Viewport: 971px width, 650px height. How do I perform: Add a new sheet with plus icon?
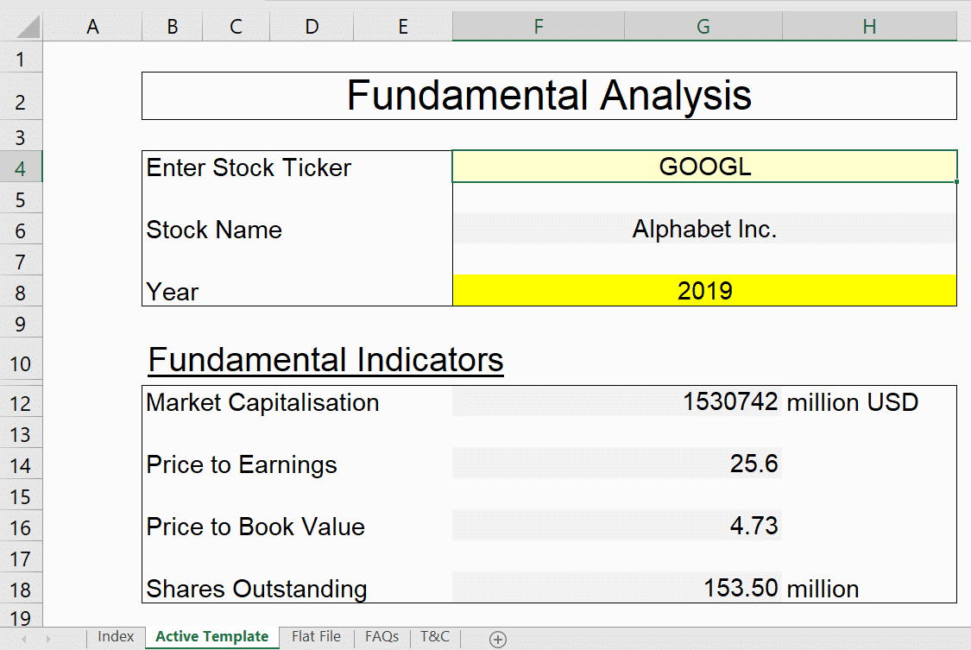tap(498, 639)
